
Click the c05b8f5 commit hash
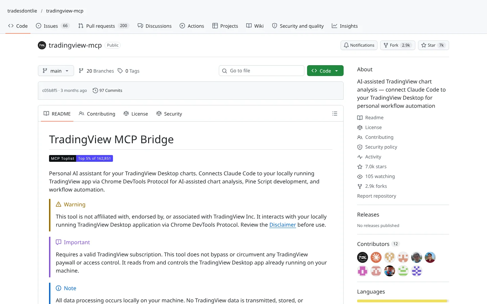click(x=50, y=91)
